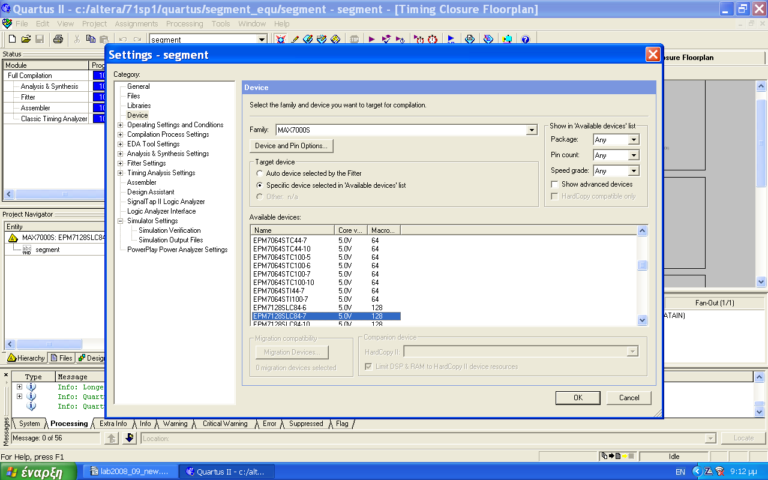Start Compilation with the purple play icon
Viewport: 768px width, 480px height.
coord(372,39)
